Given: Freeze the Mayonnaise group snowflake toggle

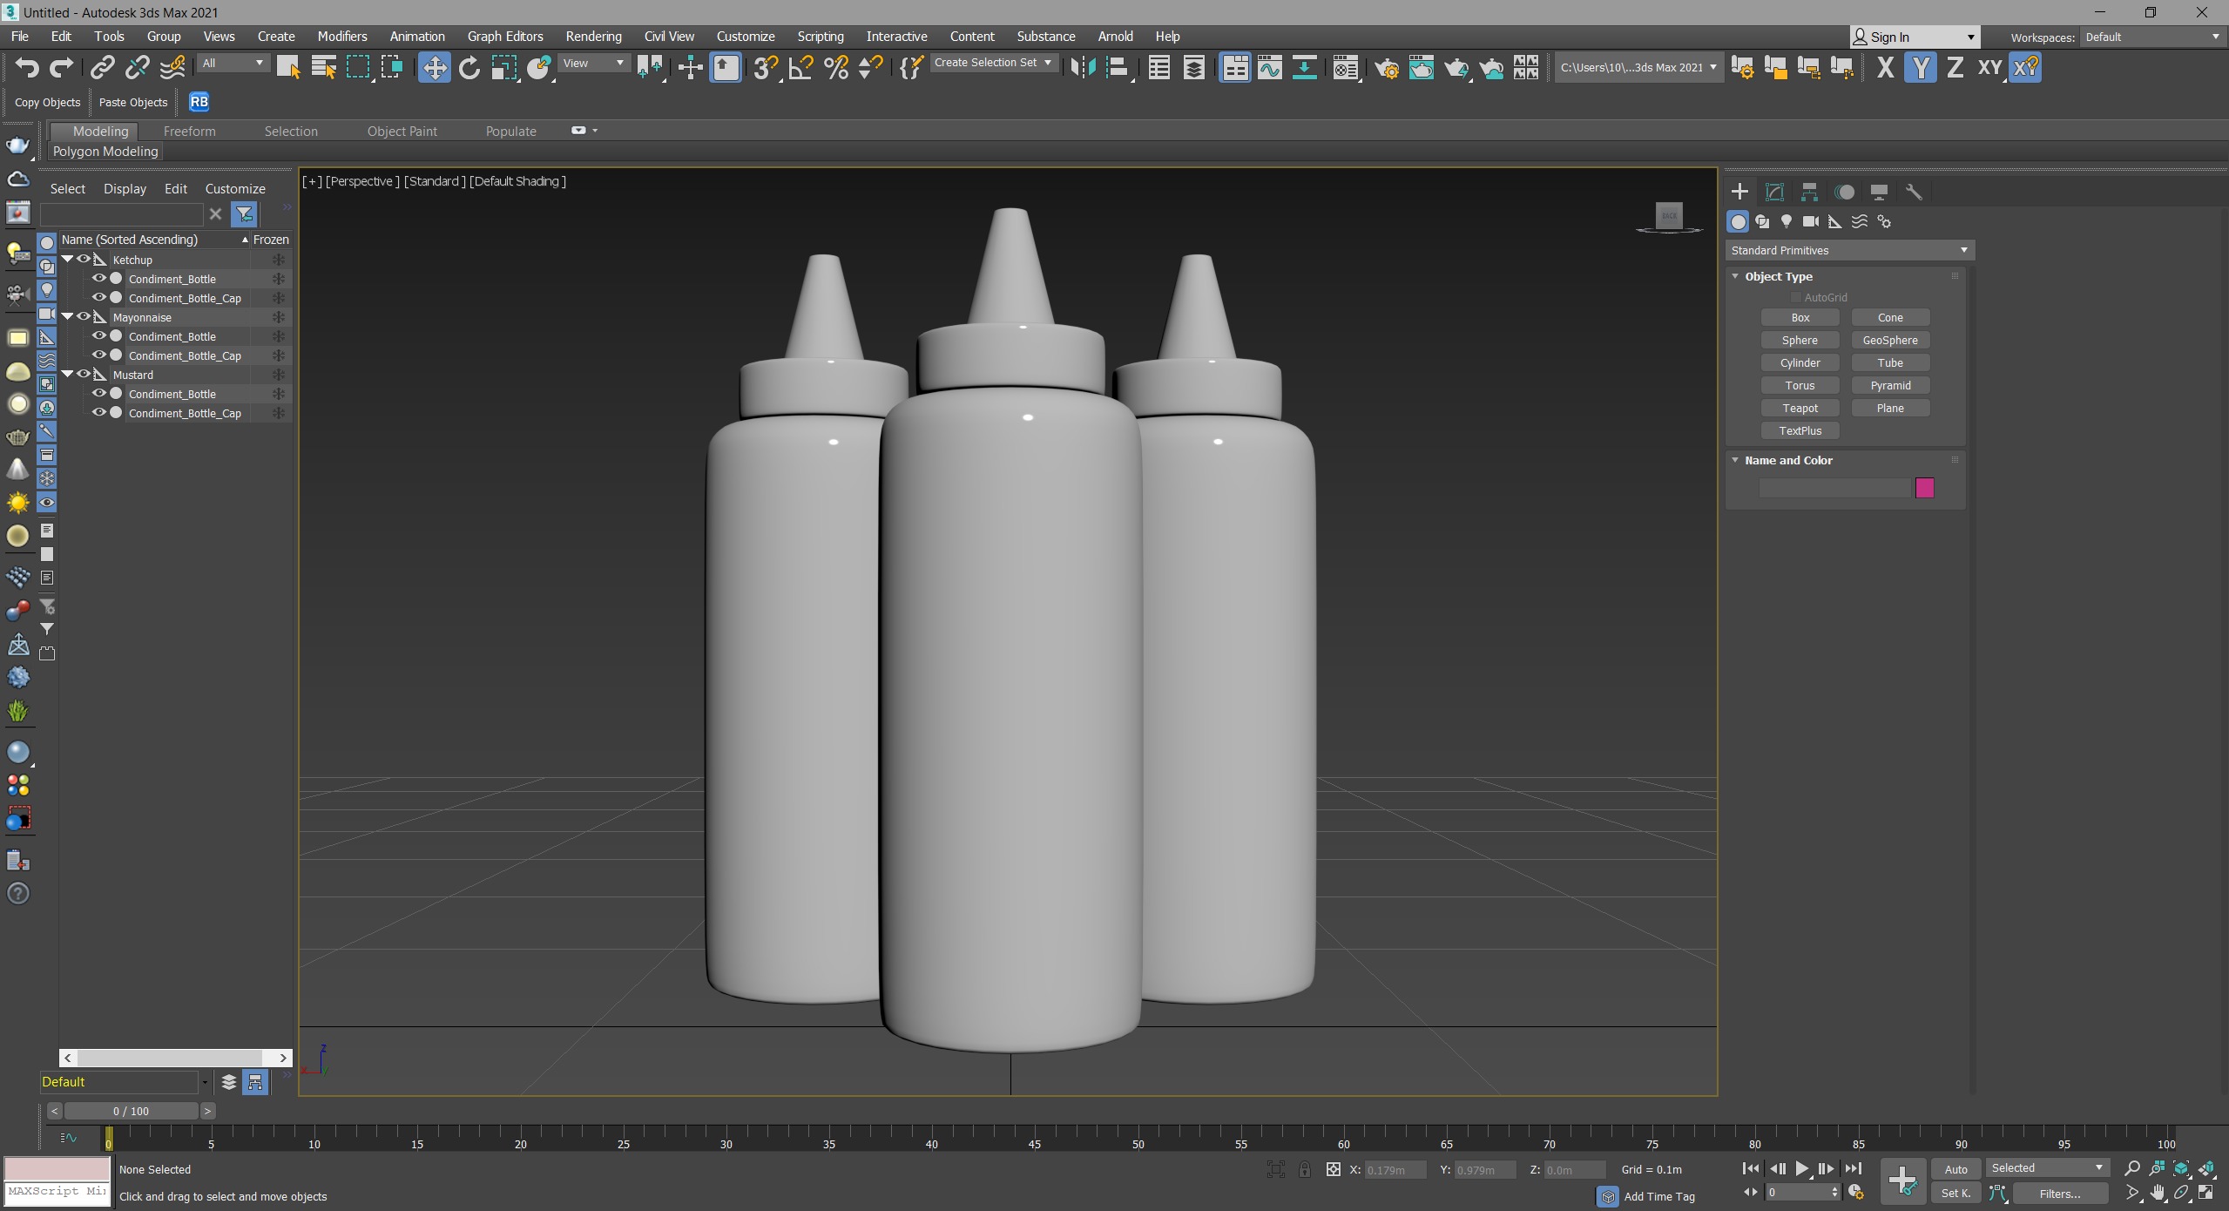Looking at the screenshot, I should [x=279, y=317].
